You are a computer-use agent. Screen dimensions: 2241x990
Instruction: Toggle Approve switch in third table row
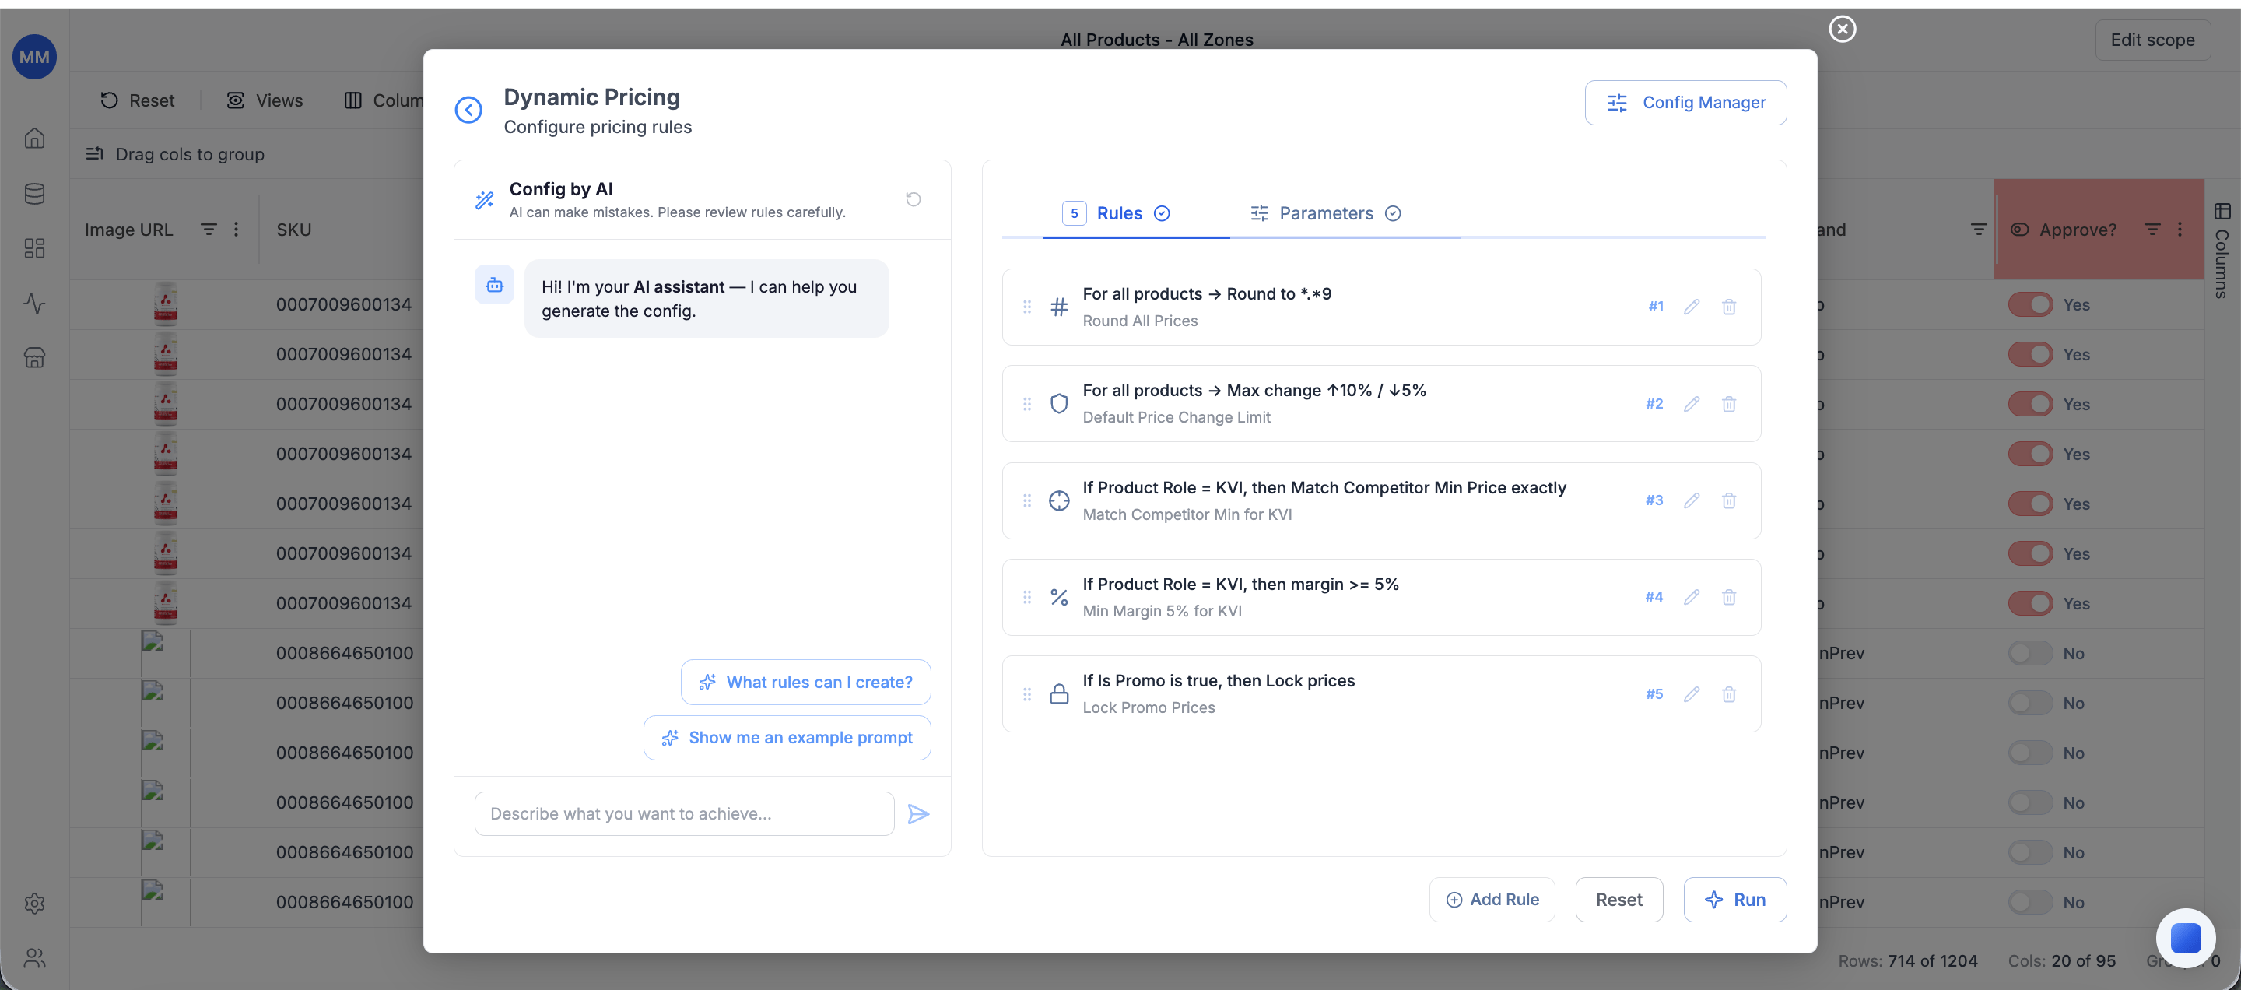[x=2030, y=404]
